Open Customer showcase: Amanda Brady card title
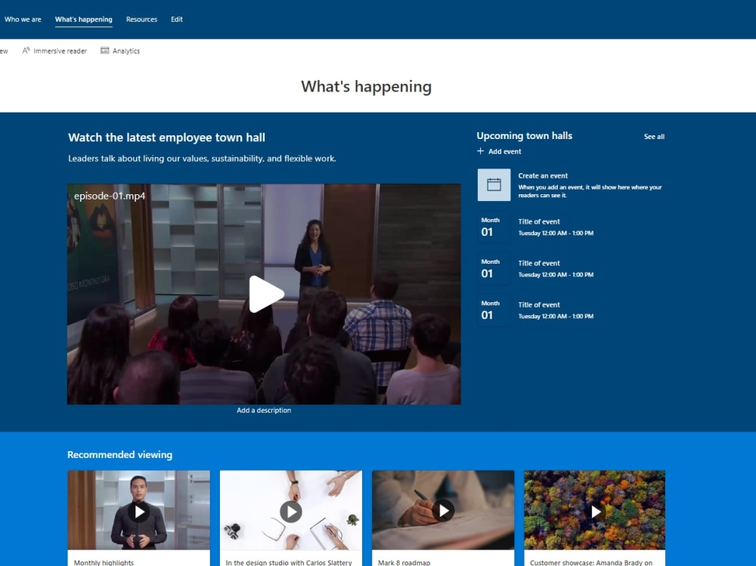 pos(591,562)
